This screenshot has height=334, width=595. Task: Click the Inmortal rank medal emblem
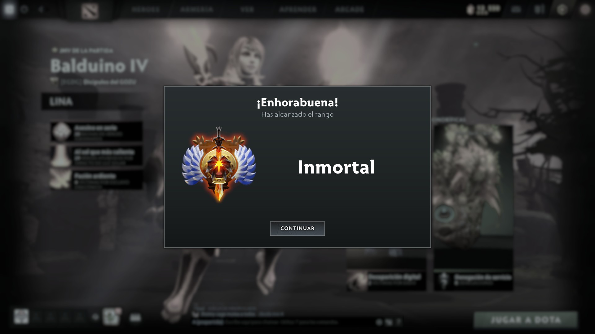[x=219, y=165]
